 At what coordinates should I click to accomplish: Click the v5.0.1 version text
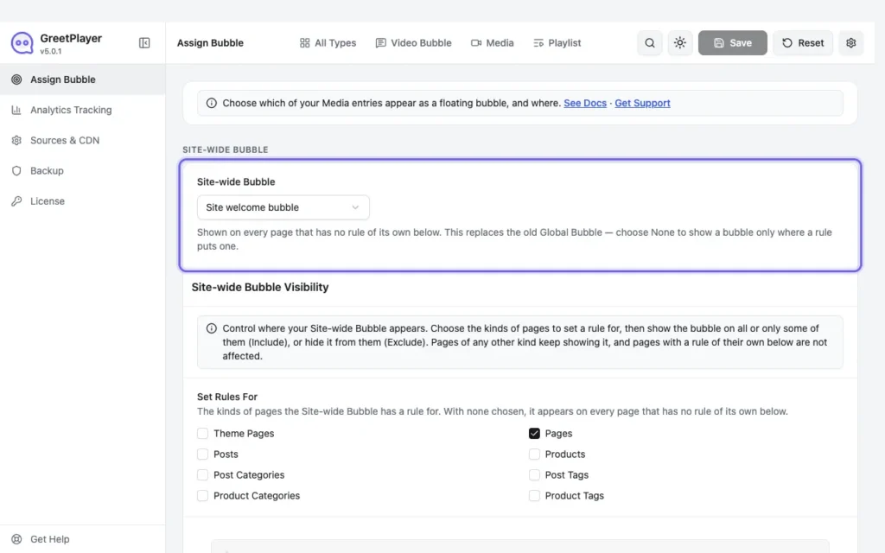click(51, 51)
